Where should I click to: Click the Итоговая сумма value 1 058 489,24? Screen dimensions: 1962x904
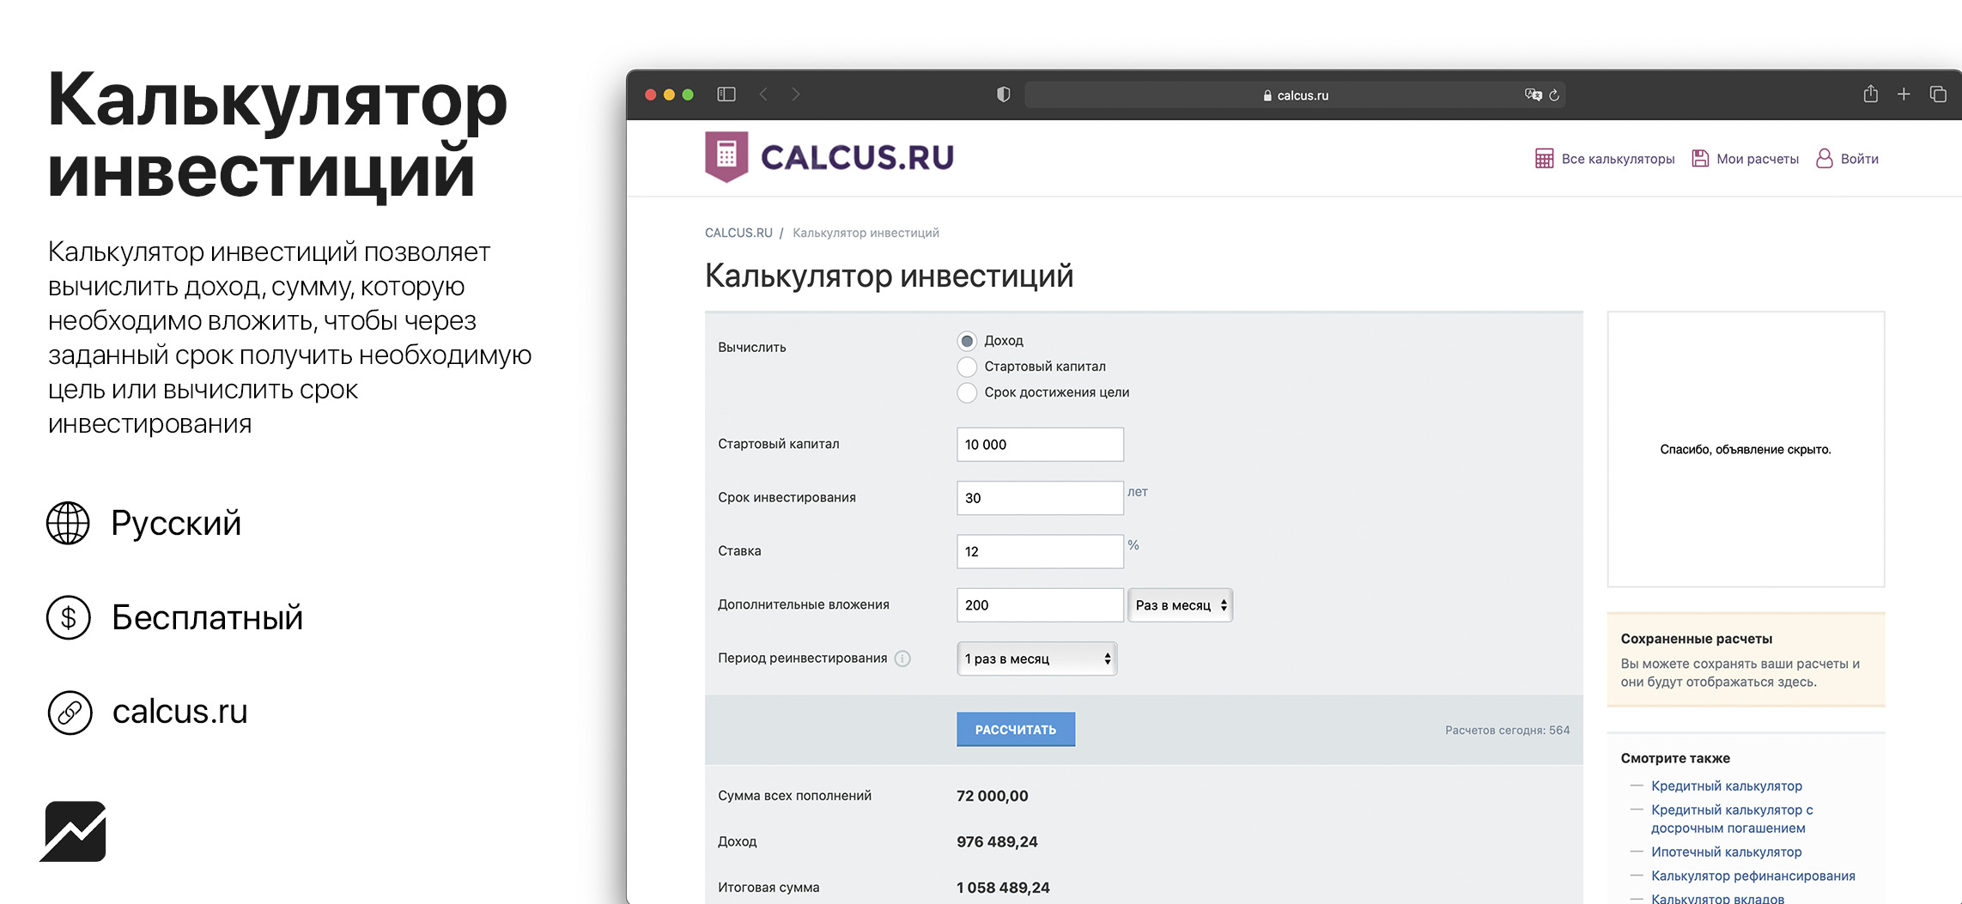pos(1003,888)
